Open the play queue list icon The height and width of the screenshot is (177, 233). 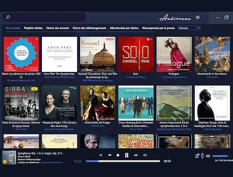click(x=197, y=156)
